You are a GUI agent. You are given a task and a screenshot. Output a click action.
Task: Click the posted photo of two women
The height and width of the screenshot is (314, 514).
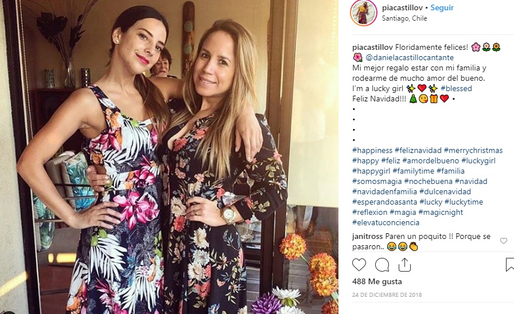coord(169,157)
